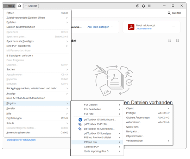Screen dimensions: 190x159
Task: Expand the Anzeige submenu
Action: point(37,94)
